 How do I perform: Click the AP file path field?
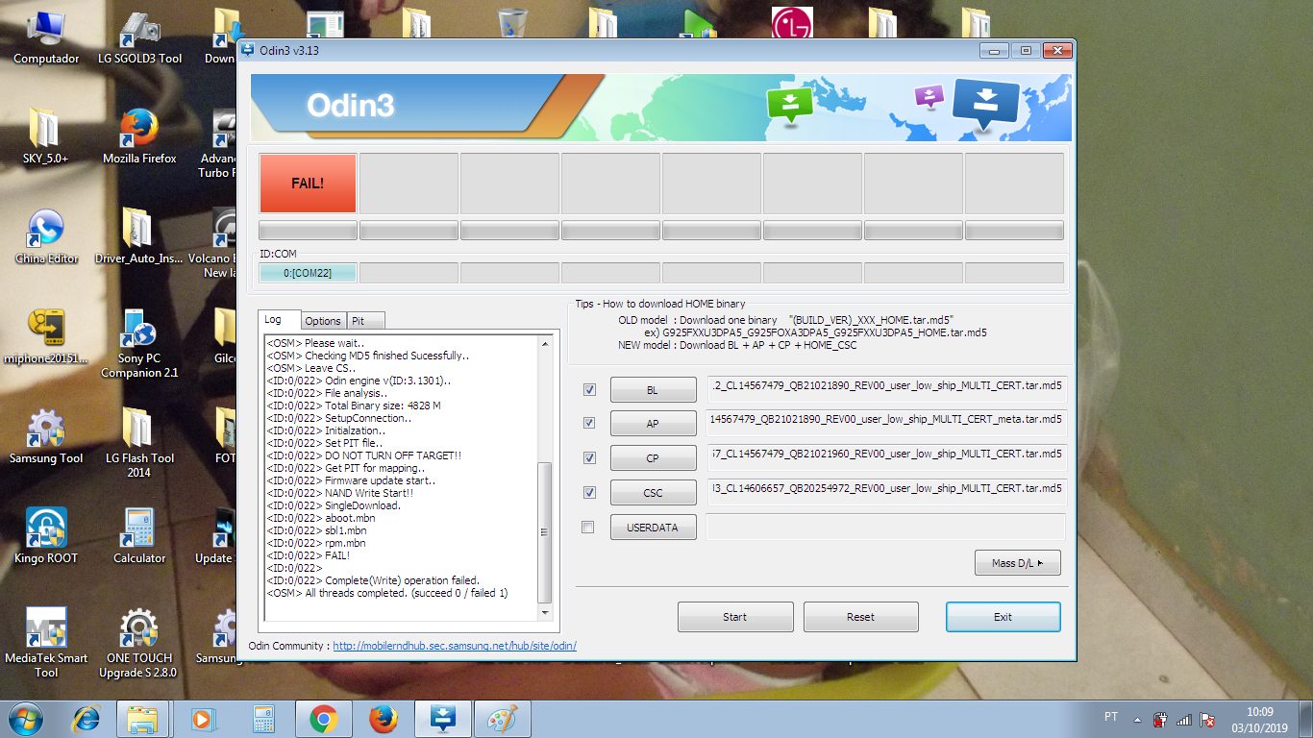[x=886, y=422]
